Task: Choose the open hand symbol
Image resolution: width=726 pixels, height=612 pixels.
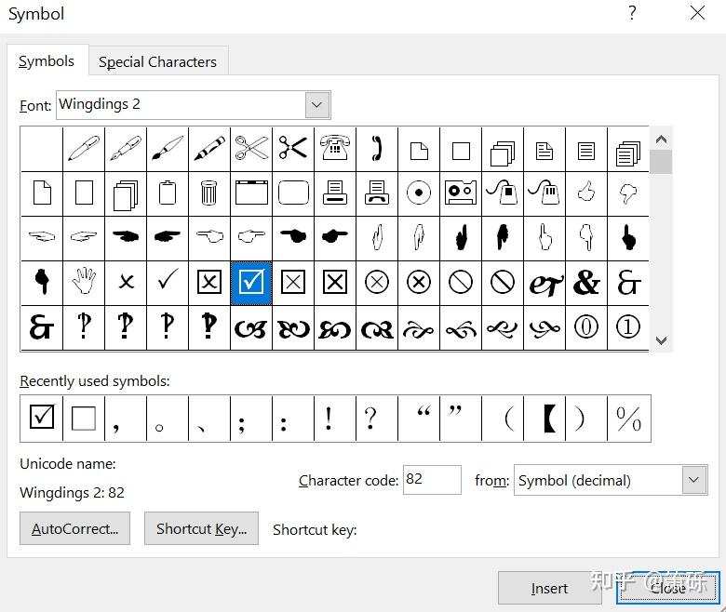Action: coord(84,282)
